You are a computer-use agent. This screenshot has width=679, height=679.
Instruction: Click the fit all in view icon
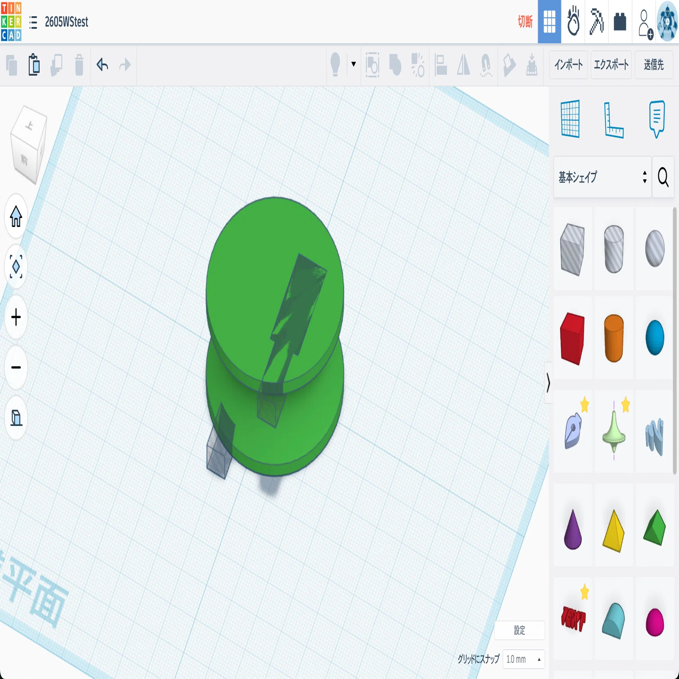pos(16,267)
